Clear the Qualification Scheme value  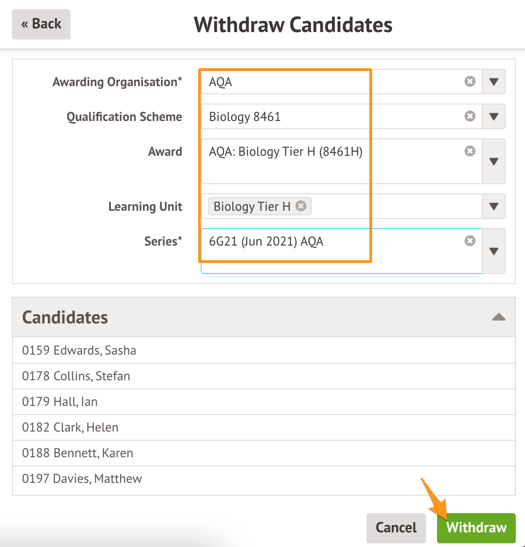point(470,116)
